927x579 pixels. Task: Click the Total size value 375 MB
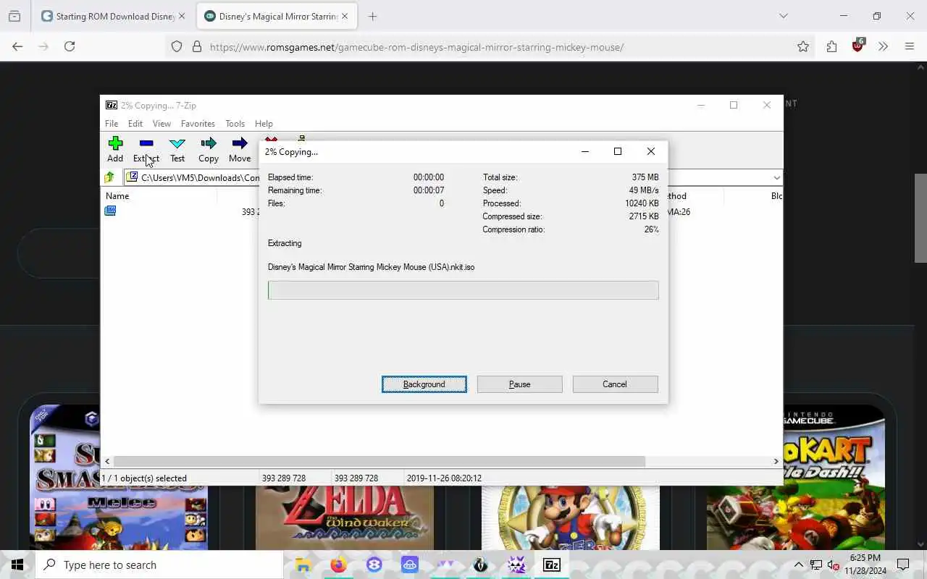(645, 177)
